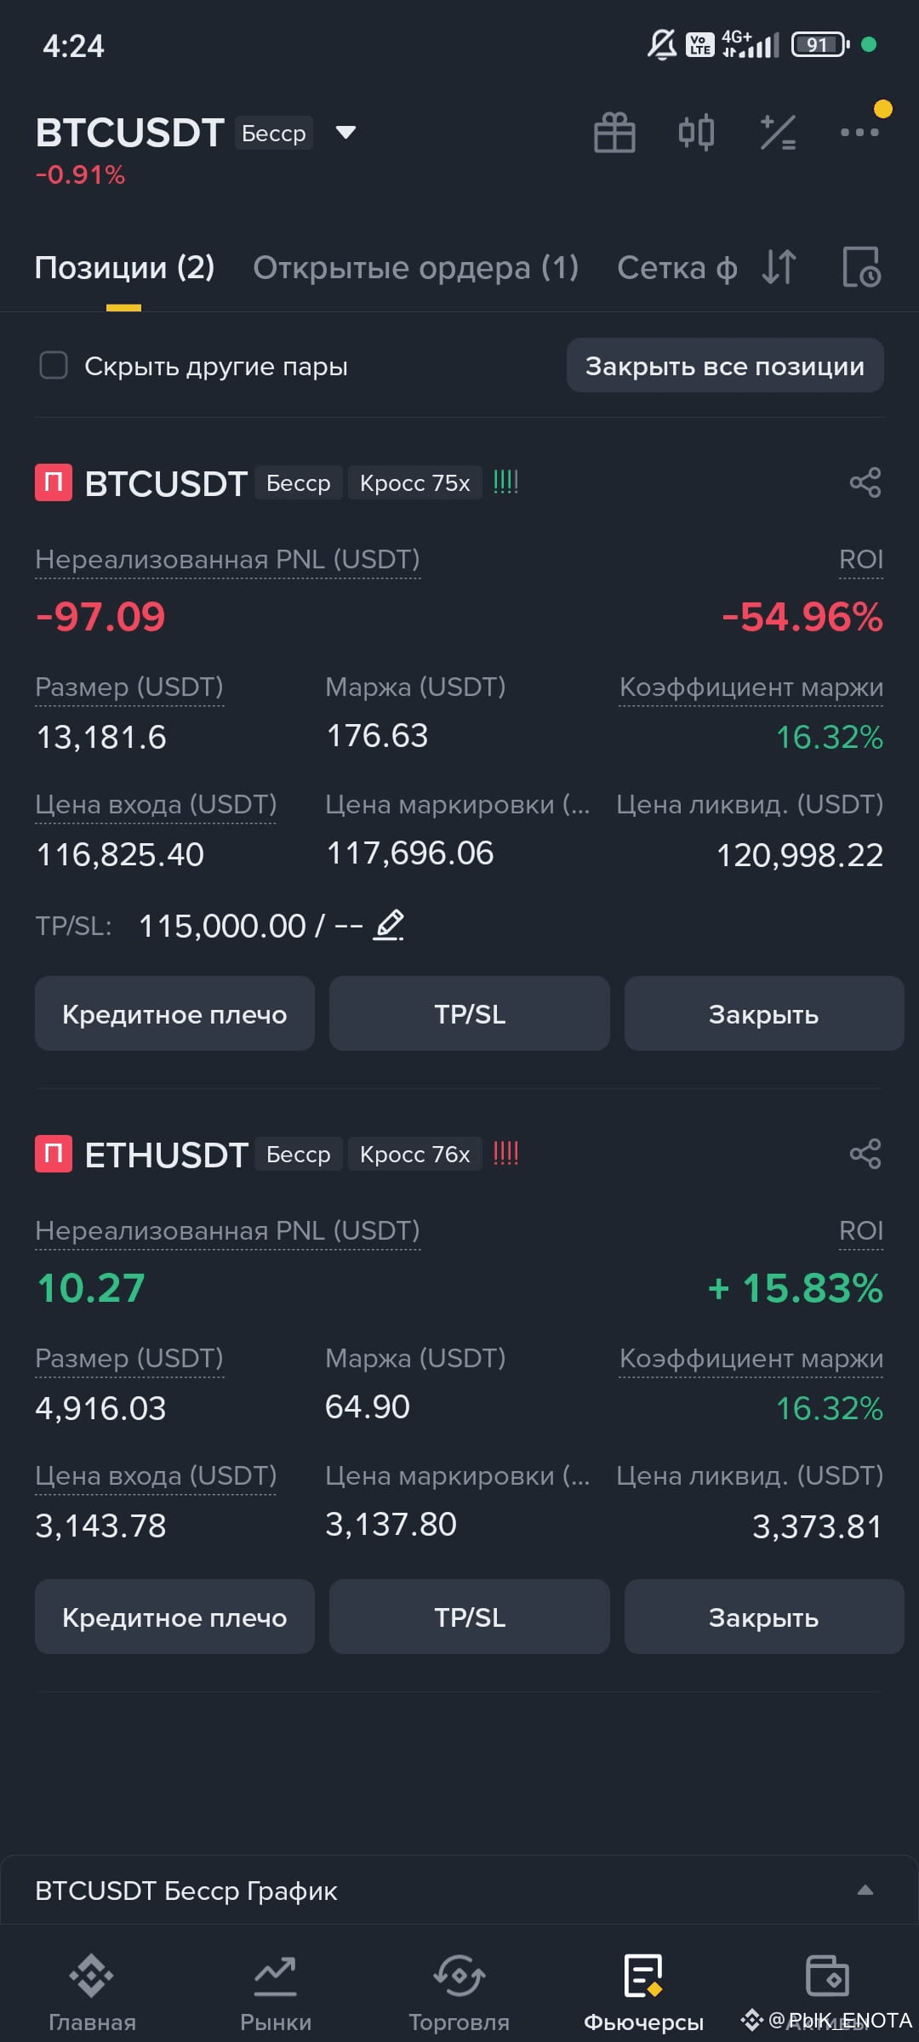Expand the BTCUSDT pair dropdown arrow
Screen dimensions: 919x2042
(x=345, y=133)
